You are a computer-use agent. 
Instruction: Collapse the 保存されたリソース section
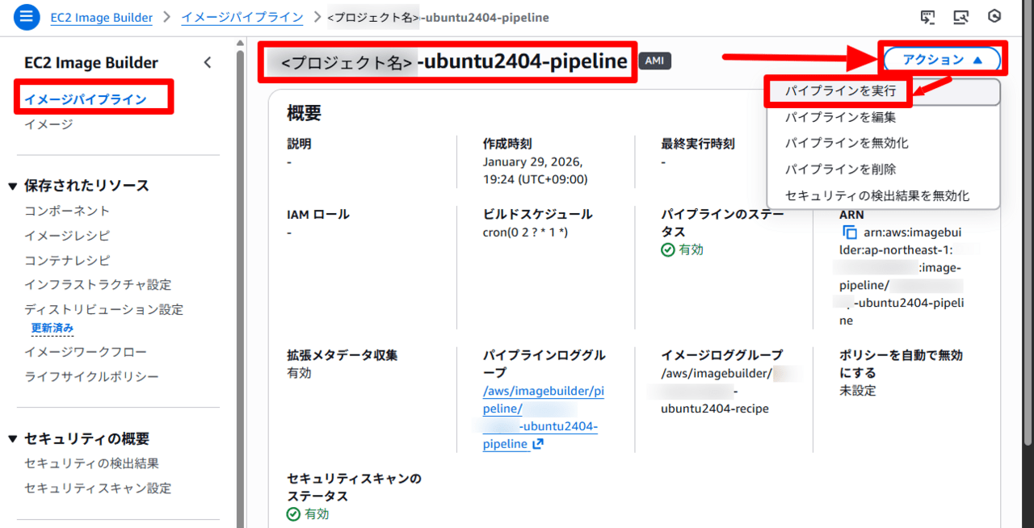pos(12,186)
